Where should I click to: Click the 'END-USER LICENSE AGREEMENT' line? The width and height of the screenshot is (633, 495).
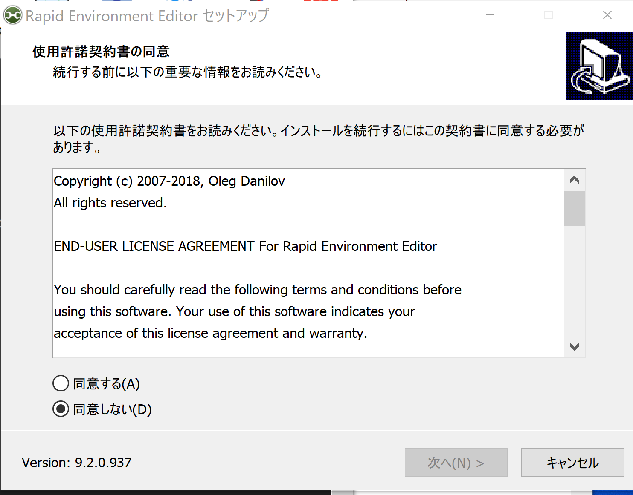click(245, 246)
